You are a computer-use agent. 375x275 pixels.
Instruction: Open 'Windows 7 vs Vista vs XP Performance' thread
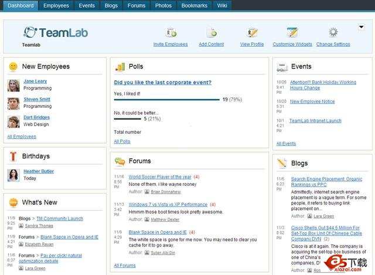[x=168, y=204]
